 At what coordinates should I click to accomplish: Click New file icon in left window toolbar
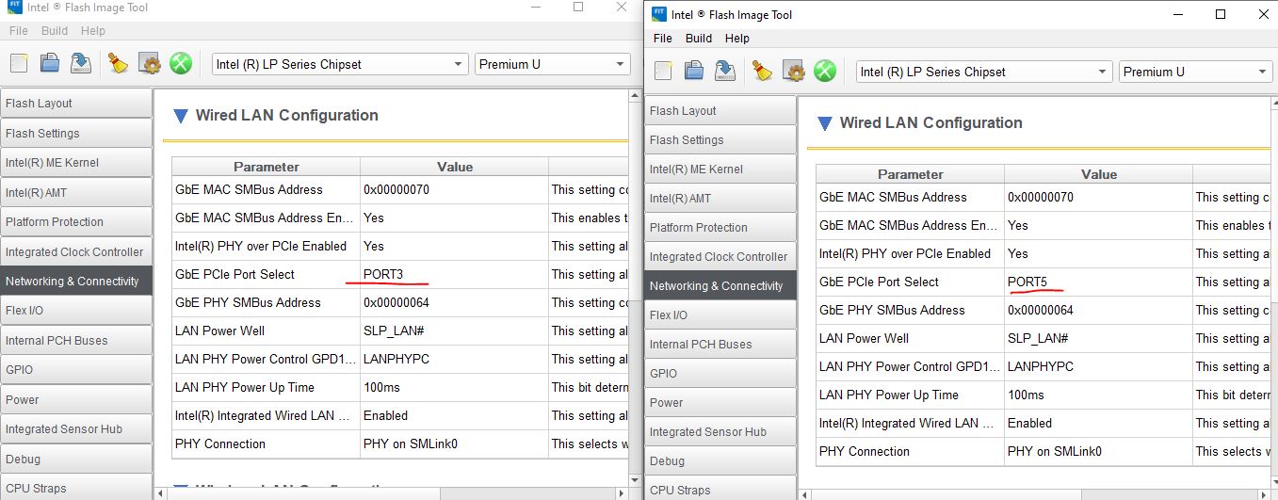[19, 64]
